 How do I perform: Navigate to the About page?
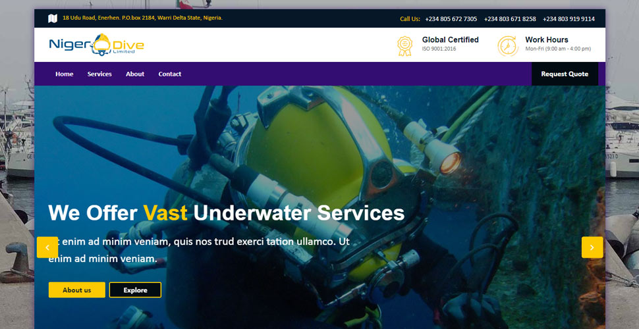coord(135,74)
